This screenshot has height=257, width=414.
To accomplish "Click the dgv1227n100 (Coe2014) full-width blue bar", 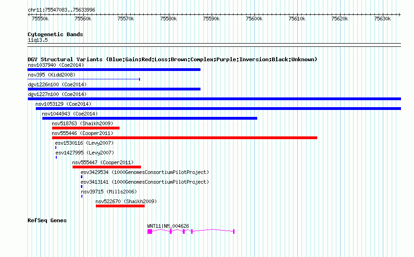I will tap(214, 99).
